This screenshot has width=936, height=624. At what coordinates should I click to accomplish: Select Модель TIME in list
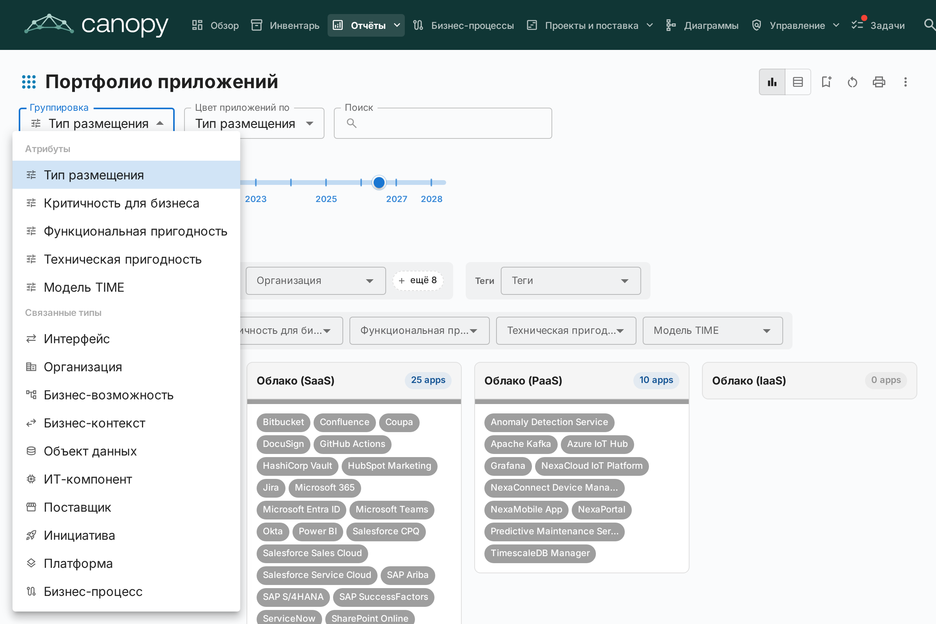(x=126, y=287)
